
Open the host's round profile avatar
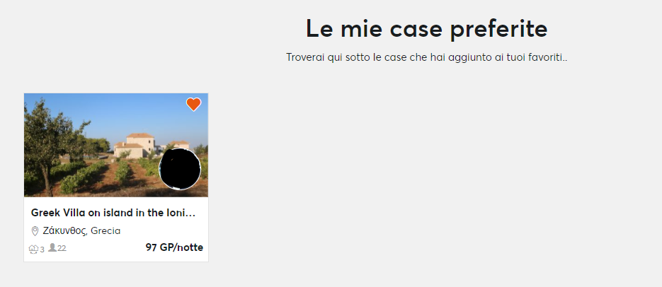[180, 168]
